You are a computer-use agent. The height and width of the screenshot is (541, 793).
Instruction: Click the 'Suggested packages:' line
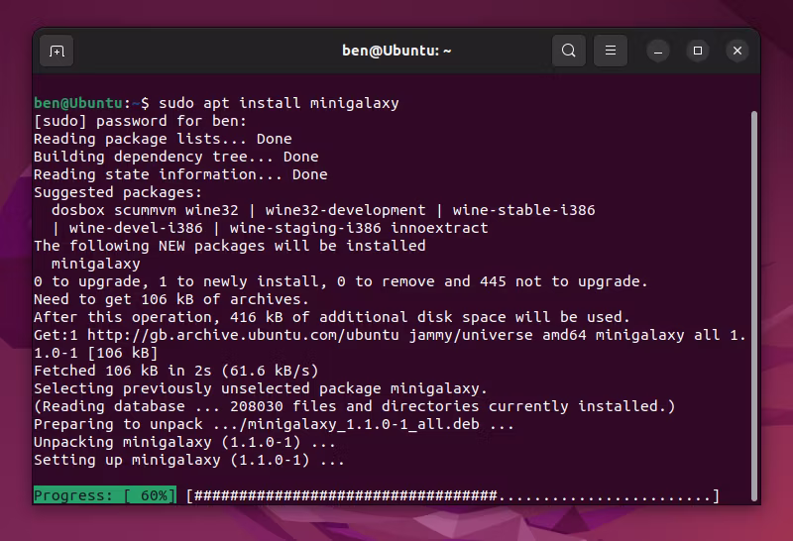tap(117, 192)
